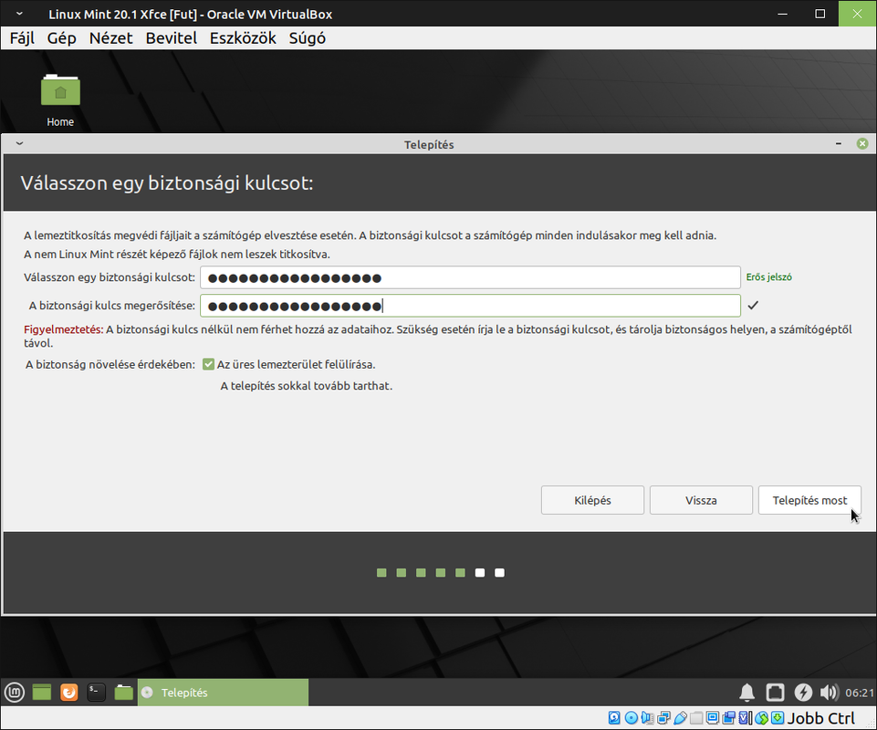Click 'A telepítés sokkal tovább tarthat.' text

tap(307, 386)
